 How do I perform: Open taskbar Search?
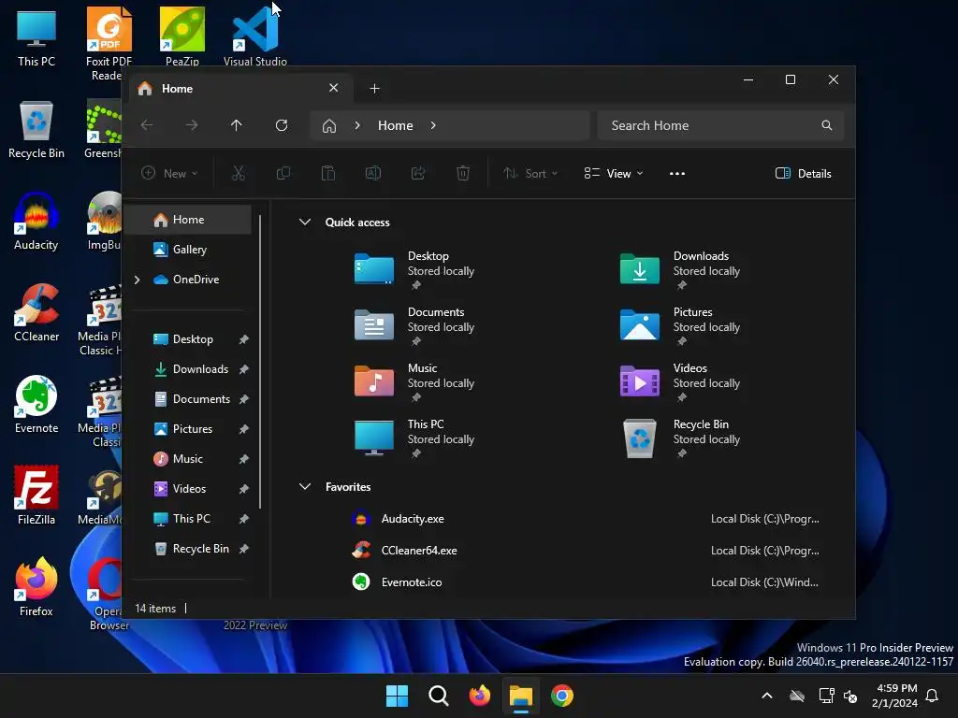pyautogui.click(x=438, y=696)
